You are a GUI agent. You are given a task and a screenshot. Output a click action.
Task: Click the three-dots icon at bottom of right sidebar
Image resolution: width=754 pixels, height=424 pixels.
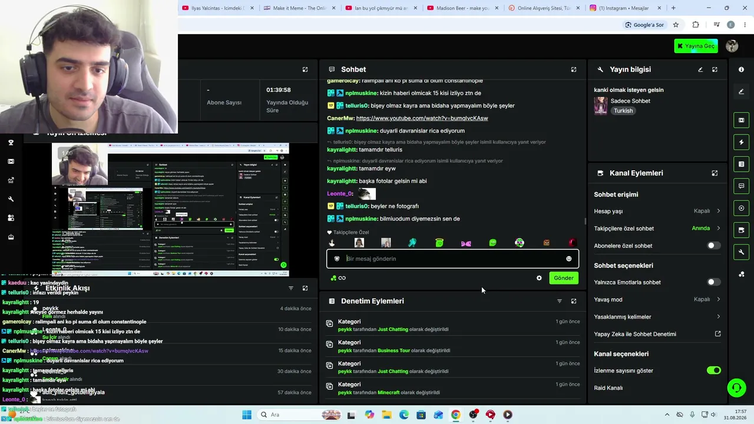[741, 274]
